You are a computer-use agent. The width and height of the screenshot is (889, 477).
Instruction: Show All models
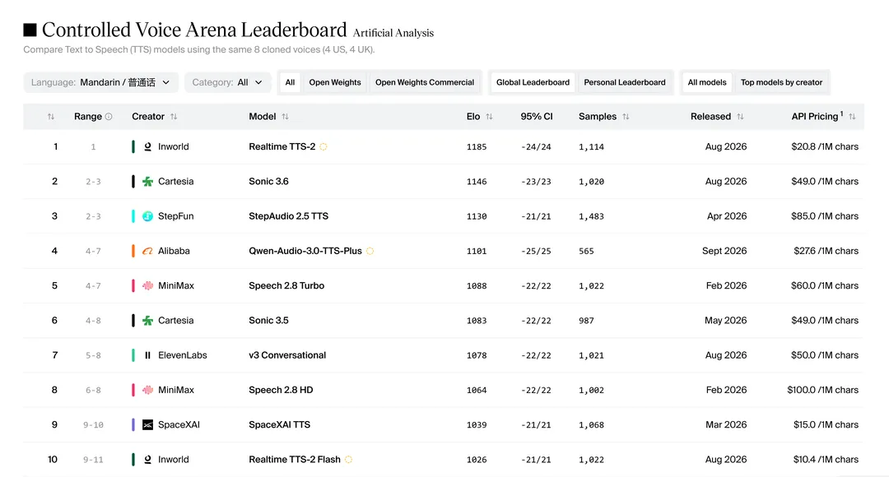pyautogui.click(x=707, y=82)
